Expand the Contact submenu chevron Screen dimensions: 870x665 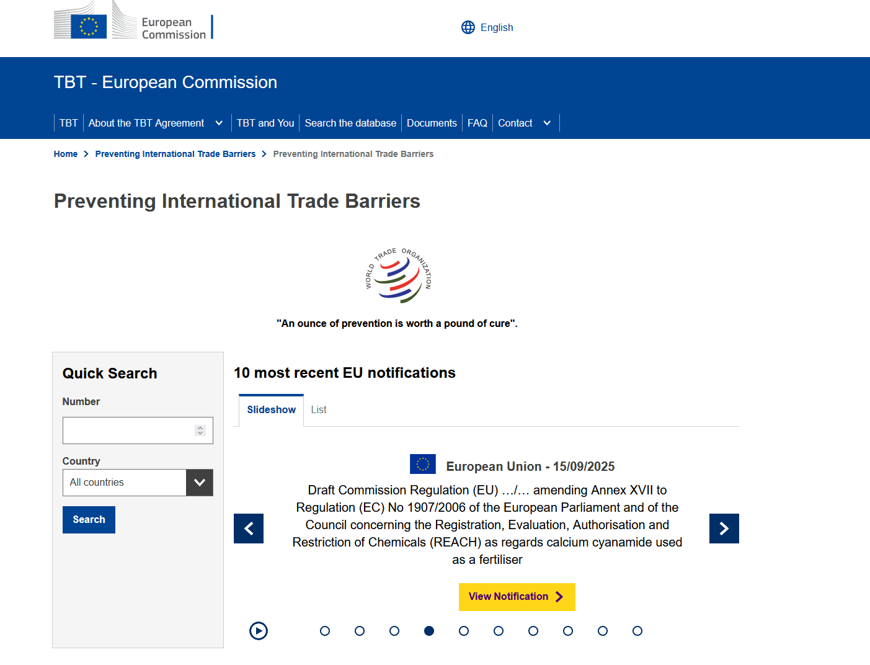click(x=547, y=123)
